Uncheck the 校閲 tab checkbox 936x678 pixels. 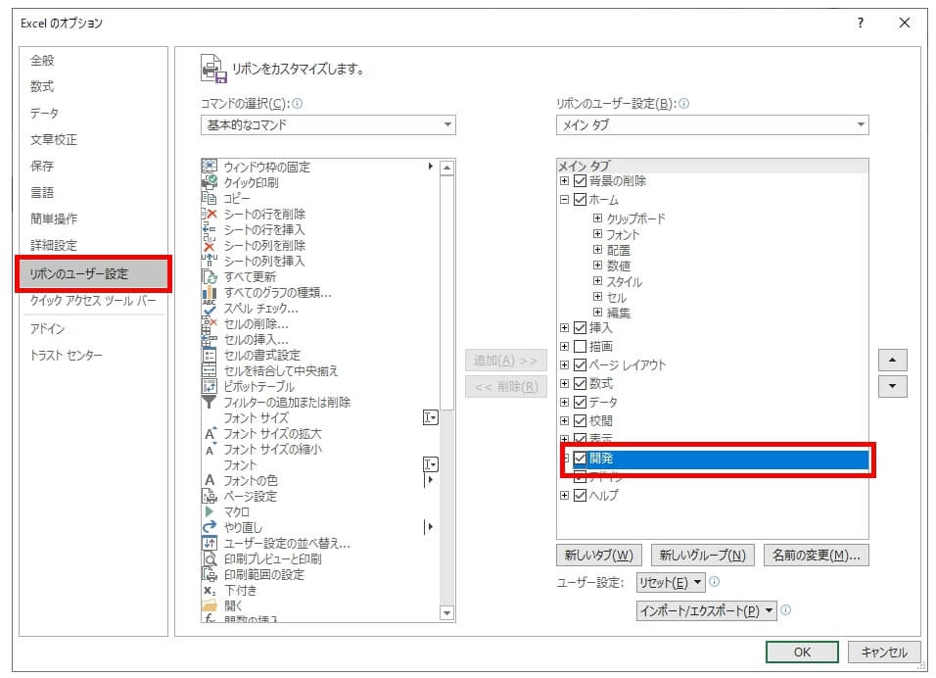[x=580, y=420]
